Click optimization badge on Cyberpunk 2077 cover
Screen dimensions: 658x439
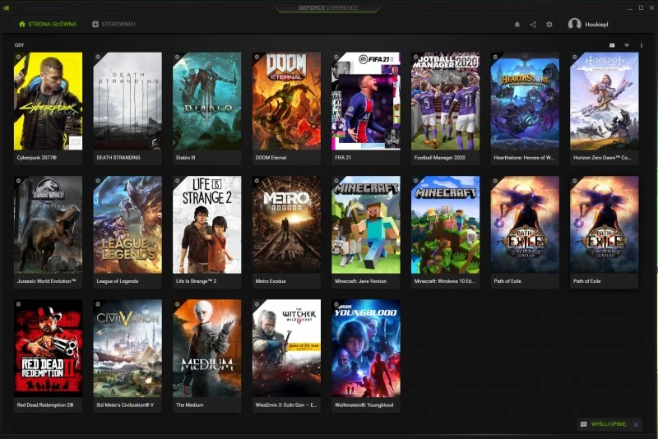point(18,57)
